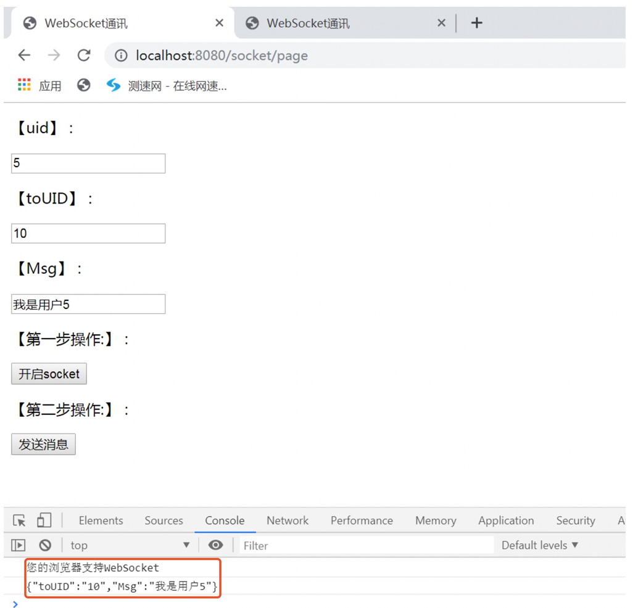
Task: Click the console input prompt arrow
Action: pos(15,604)
